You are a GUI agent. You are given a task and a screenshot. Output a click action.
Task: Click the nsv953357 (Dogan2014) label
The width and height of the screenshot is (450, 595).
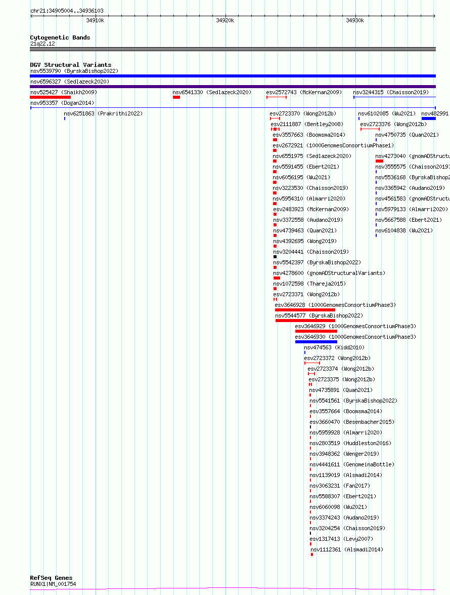[x=62, y=103]
